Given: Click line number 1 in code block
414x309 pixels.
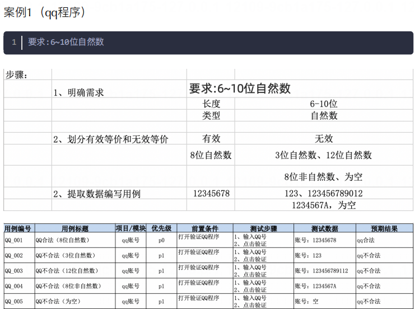Looking at the screenshot, I should click(x=14, y=42).
